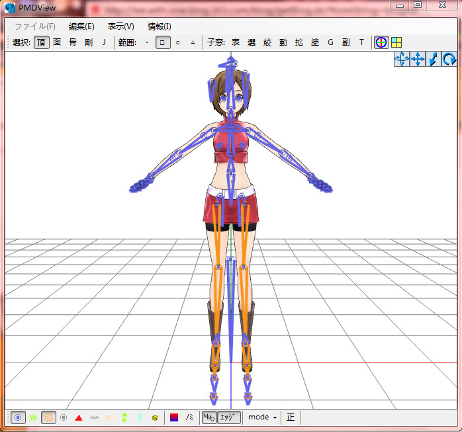
Task: Select the point range option
Action: coord(147,42)
